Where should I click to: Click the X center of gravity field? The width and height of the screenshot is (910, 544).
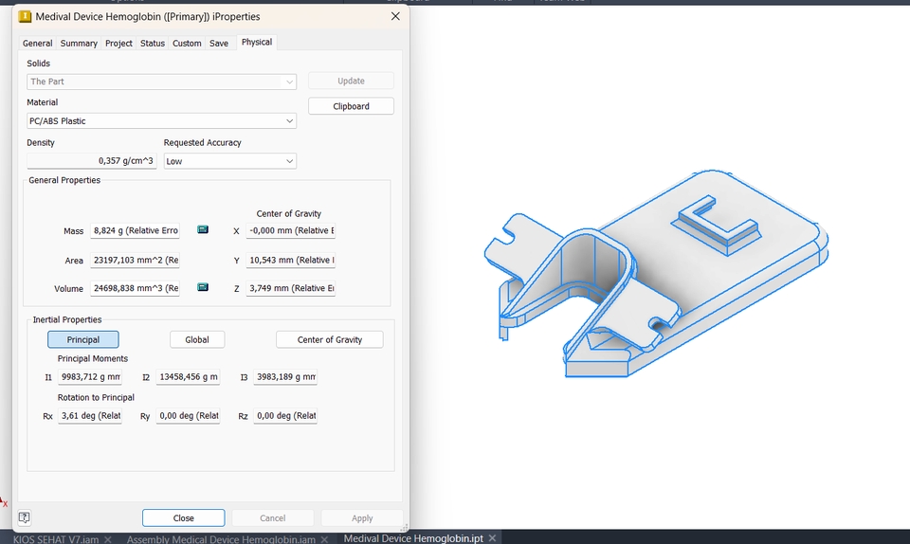point(291,230)
